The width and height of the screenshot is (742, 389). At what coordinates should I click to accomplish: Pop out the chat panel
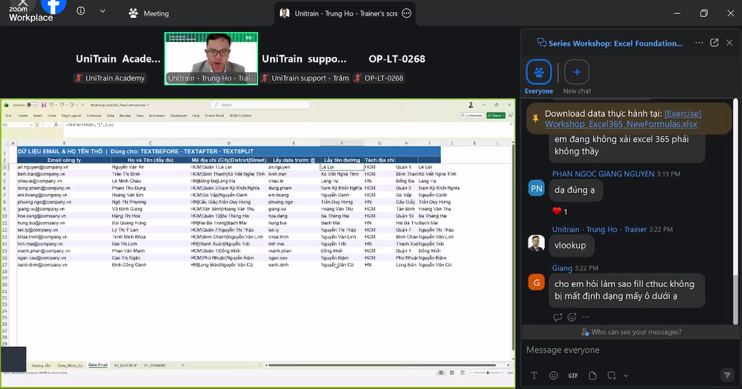coord(714,43)
